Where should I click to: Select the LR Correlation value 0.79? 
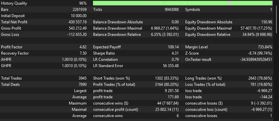[x=175, y=60]
